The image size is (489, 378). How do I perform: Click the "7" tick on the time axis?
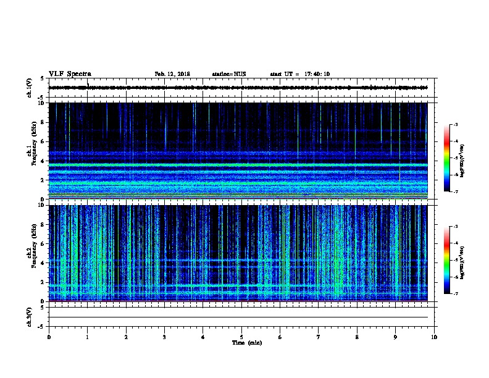tap(319, 337)
